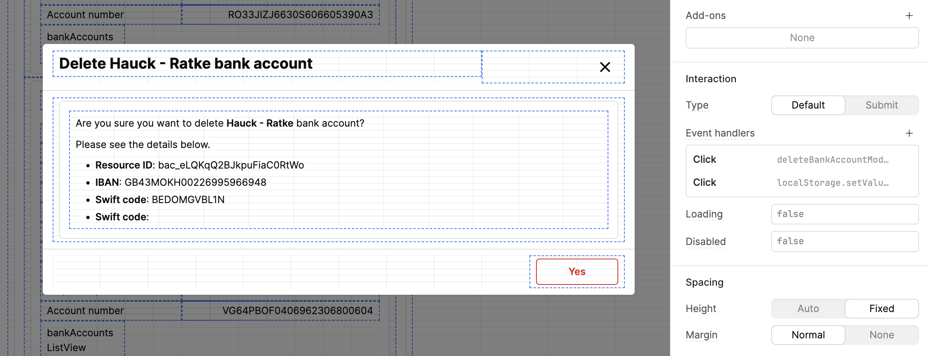Click the Event handlers label
The image size is (929, 356).
(720, 133)
